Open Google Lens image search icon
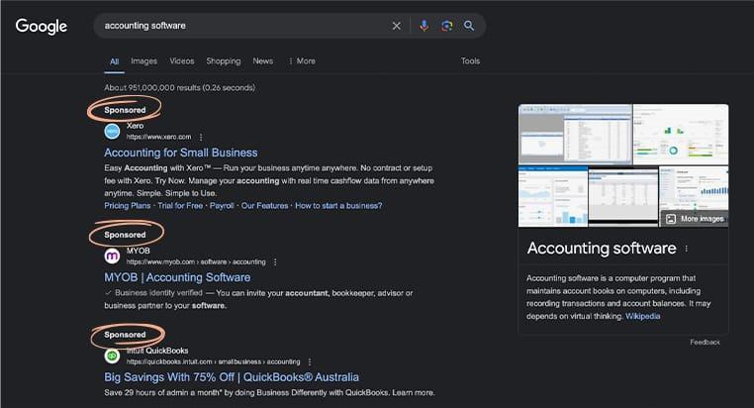This screenshot has width=754, height=408. pos(446,26)
